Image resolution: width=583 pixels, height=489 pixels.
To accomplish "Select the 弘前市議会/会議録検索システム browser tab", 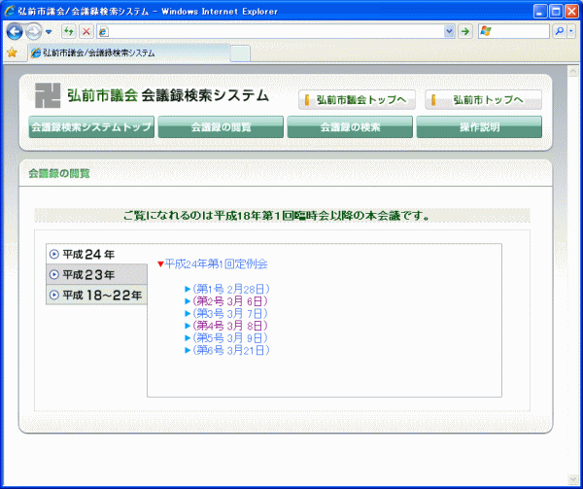I will tap(129, 52).
